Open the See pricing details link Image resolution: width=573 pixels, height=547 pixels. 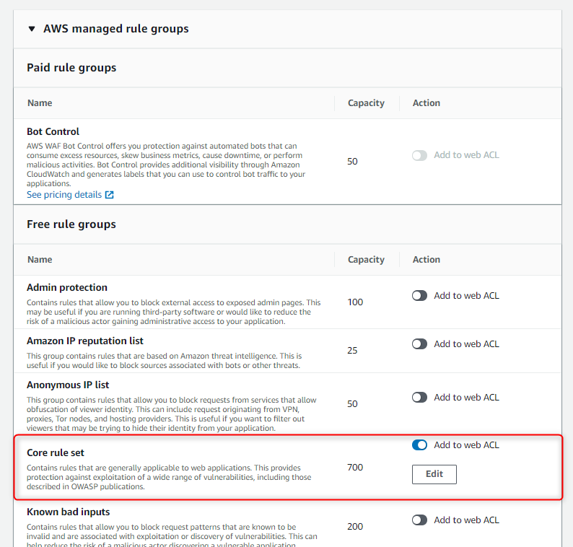click(x=64, y=195)
